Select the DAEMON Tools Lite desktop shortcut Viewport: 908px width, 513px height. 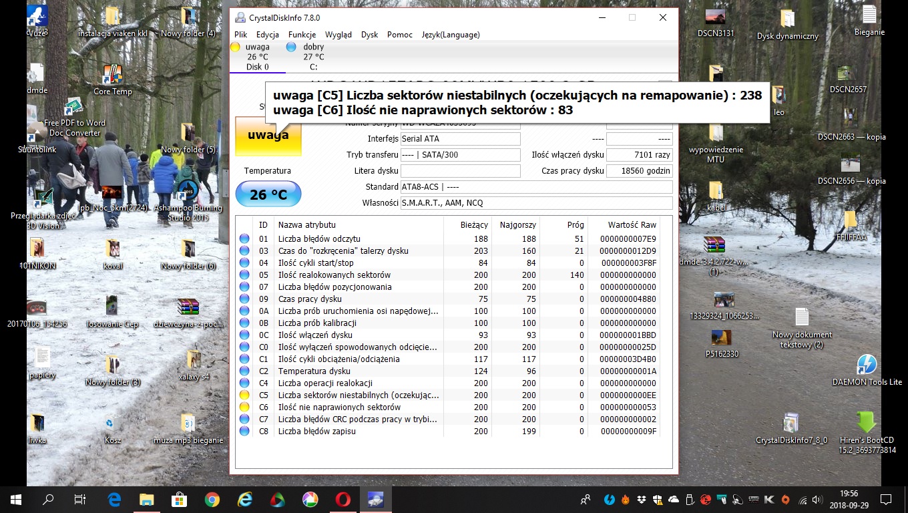(867, 371)
